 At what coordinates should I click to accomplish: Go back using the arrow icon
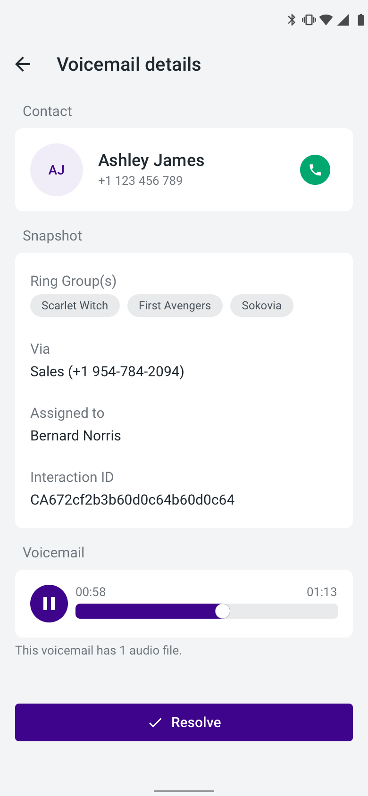pos(23,64)
